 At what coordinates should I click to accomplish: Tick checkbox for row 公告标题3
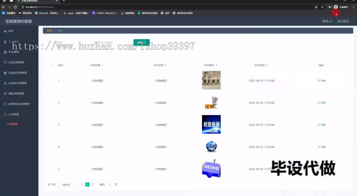coord(51,125)
